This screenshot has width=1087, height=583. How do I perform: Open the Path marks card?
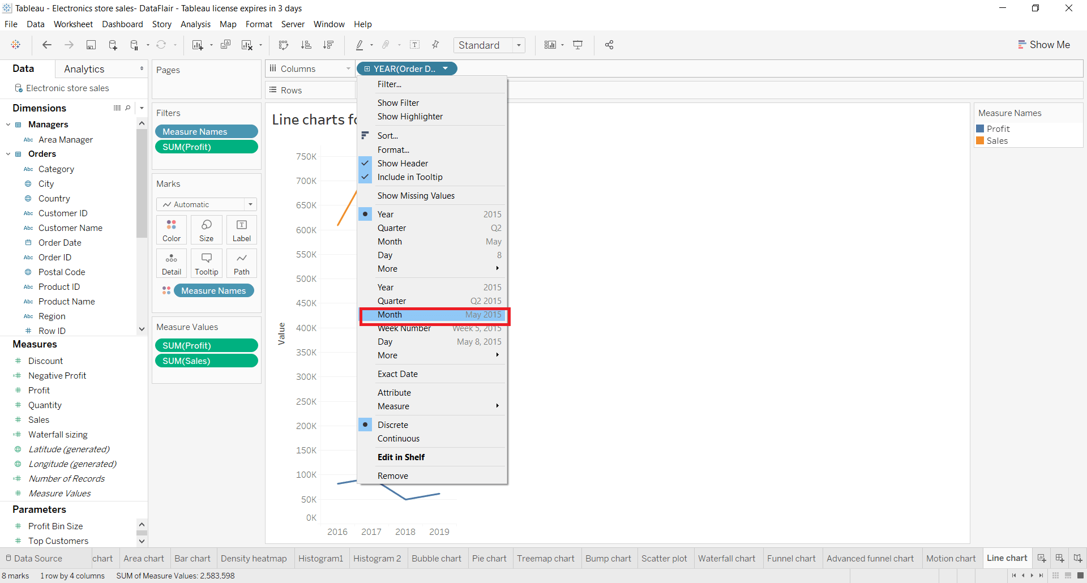point(242,263)
